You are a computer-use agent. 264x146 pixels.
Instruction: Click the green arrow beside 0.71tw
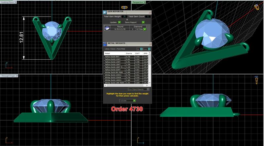coord(145,29)
